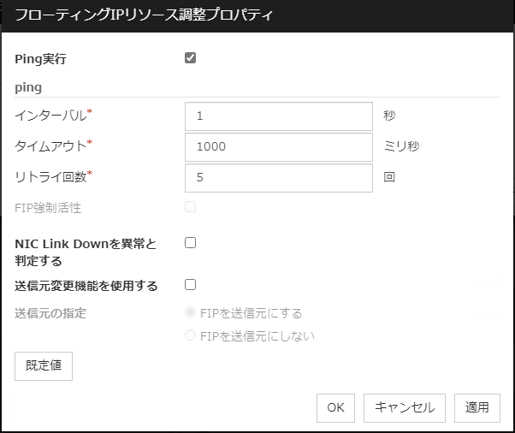Apply settings with the 適用 button

click(477, 408)
